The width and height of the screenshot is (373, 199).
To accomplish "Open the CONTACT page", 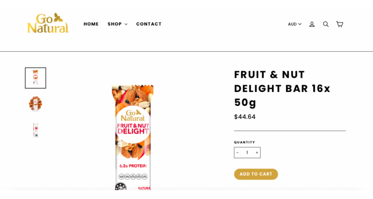I will pos(149,24).
